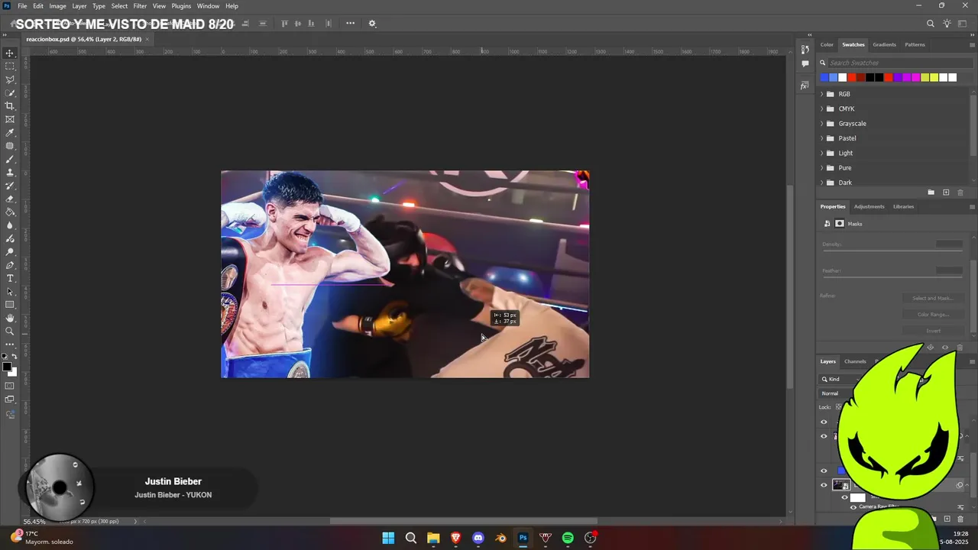Select the Hand tool
The width and height of the screenshot is (978, 550).
point(10,318)
